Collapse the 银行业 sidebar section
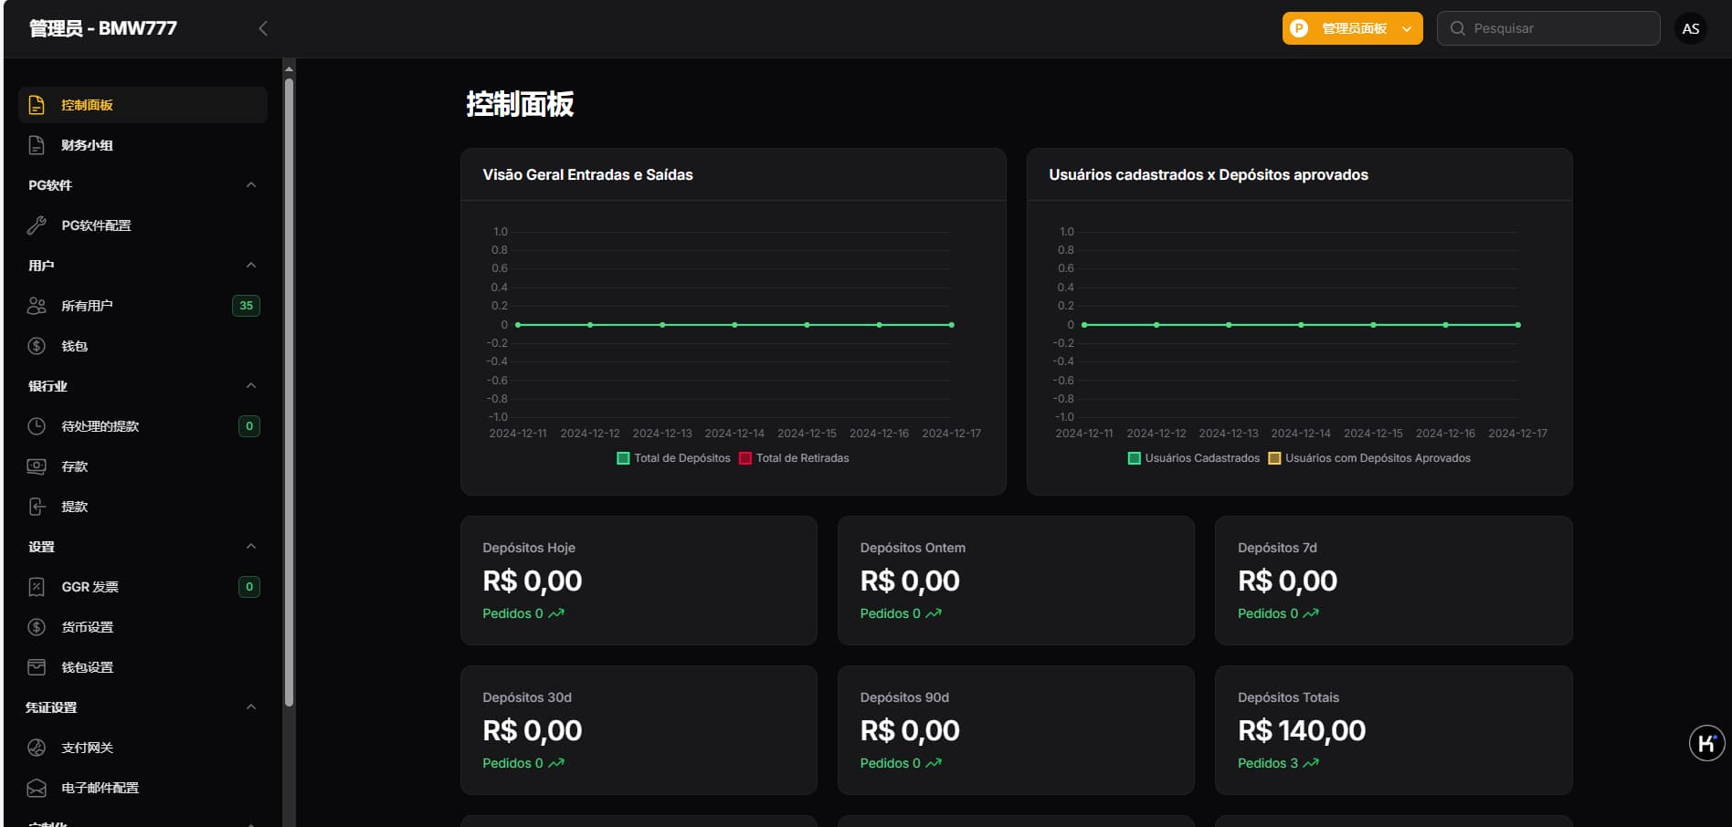Screen dimensions: 1732x827 [251, 386]
